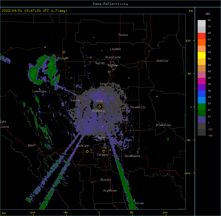Click the Limestone label
This screenshot has height=216, width=221.
(39, 91)
